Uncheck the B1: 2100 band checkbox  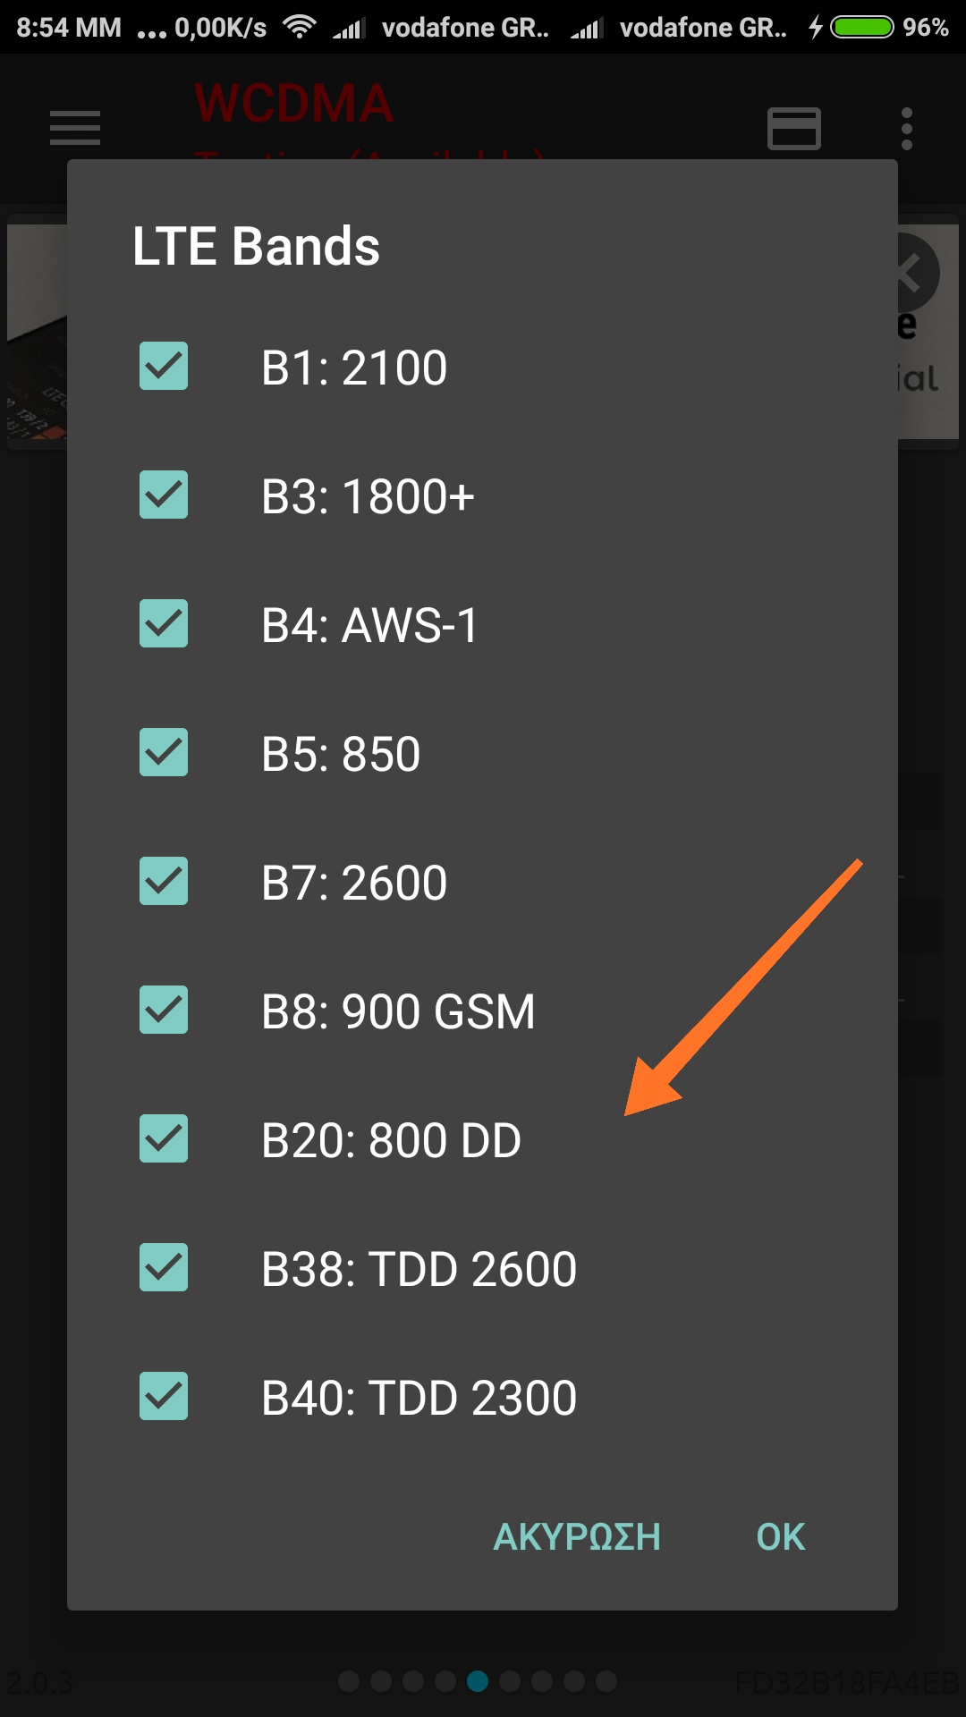pos(164,367)
